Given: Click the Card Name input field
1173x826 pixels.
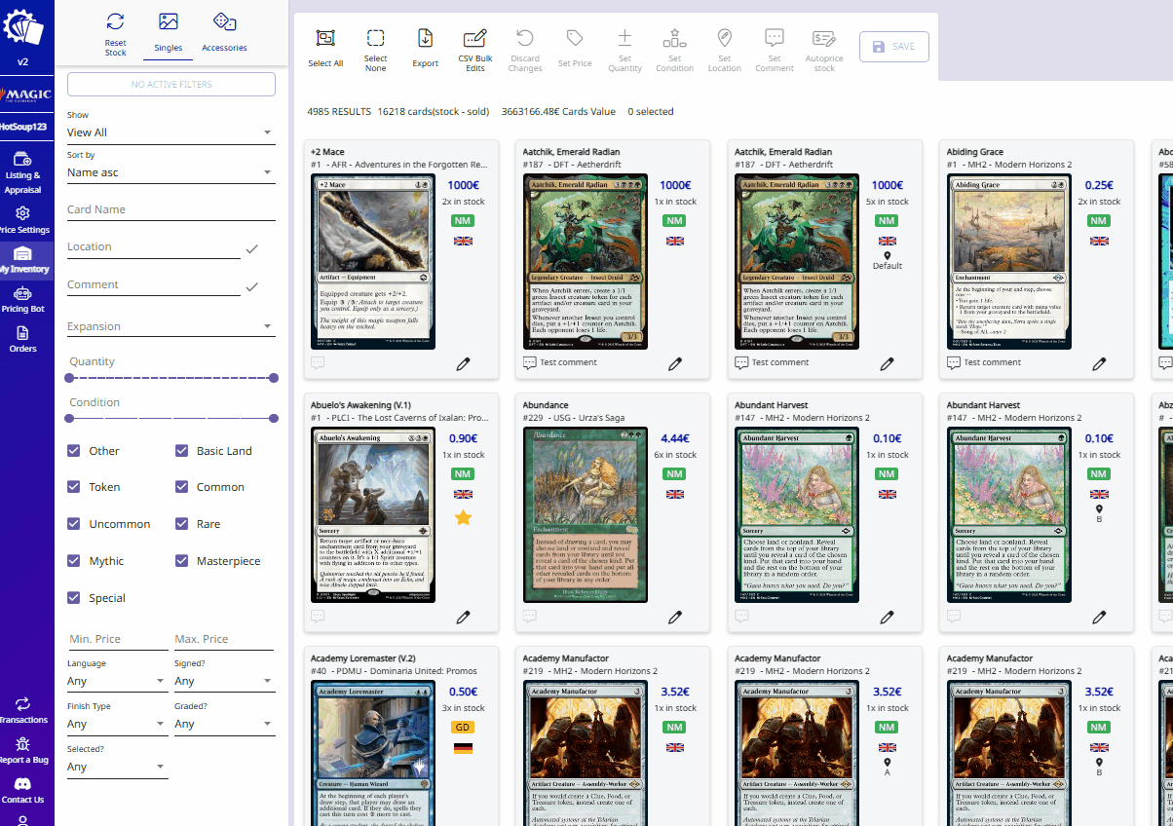Looking at the screenshot, I should click(x=170, y=209).
